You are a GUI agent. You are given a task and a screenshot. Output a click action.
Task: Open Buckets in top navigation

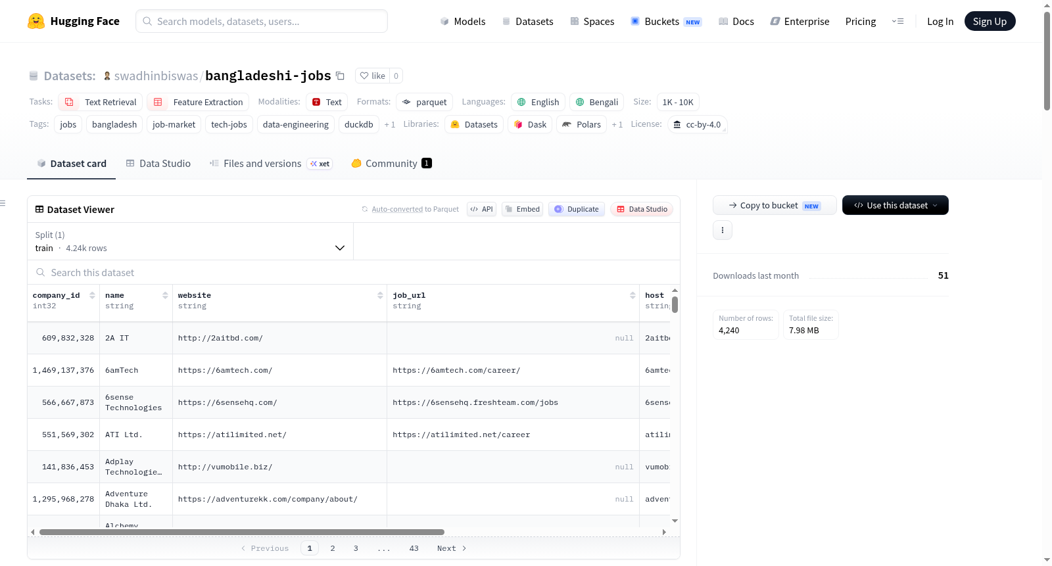(666, 21)
